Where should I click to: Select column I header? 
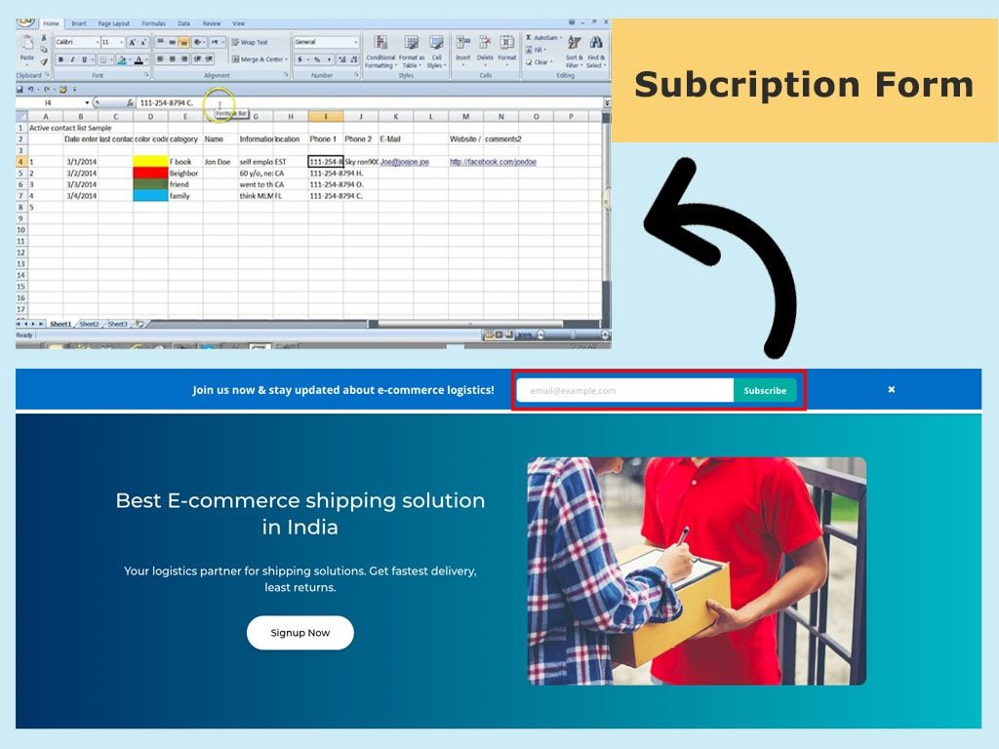click(x=326, y=117)
